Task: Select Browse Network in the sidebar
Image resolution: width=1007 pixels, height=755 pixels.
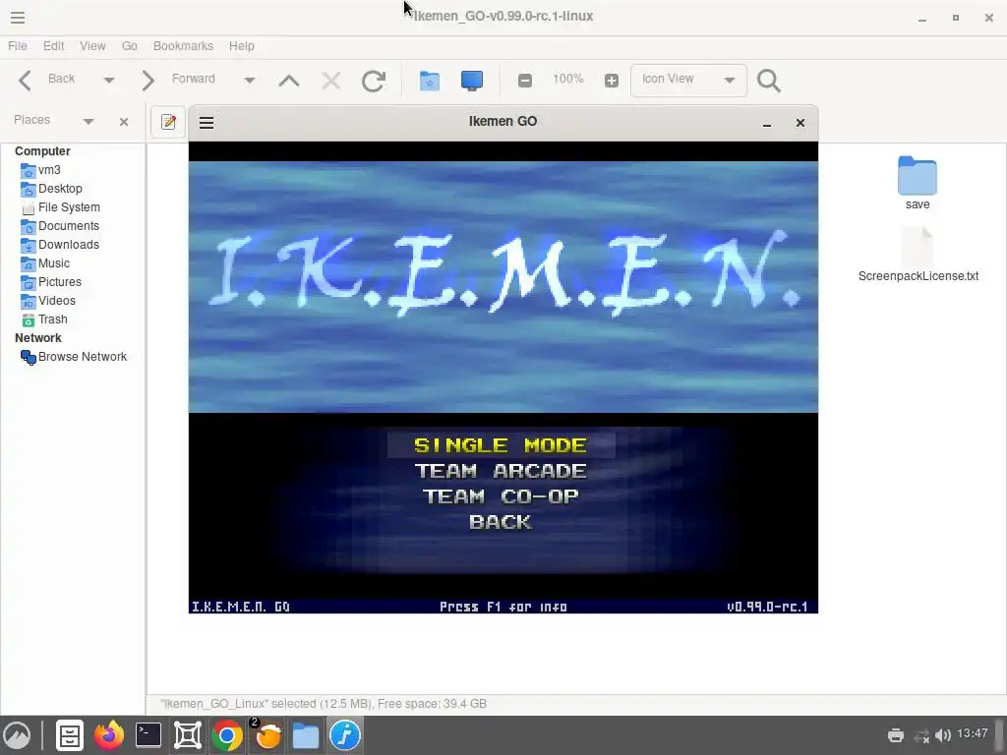Action: [74, 357]
